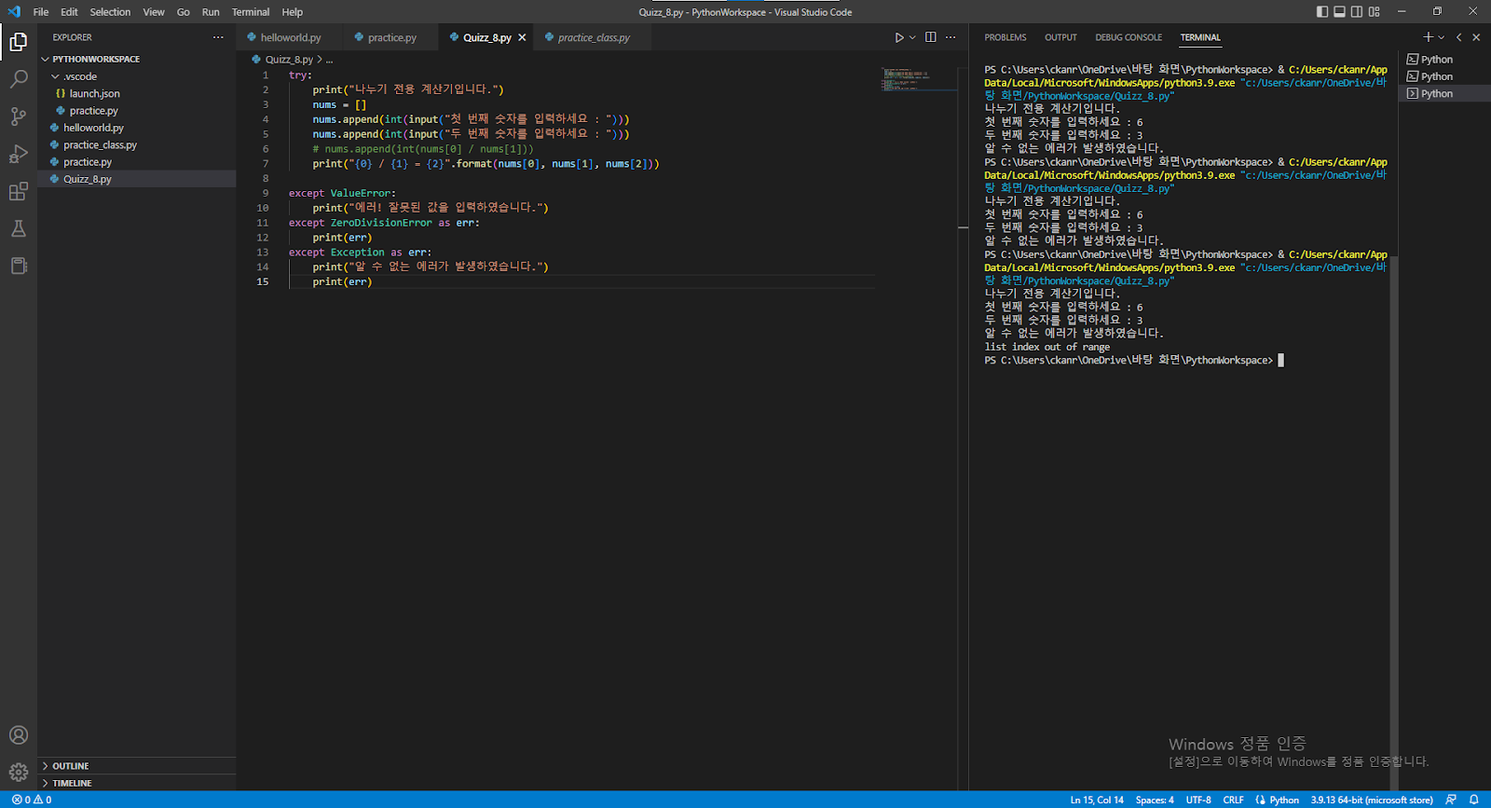Switch to the helloworld.py editor tab
Screen dimensions: 1491x808
pos(290,37)
